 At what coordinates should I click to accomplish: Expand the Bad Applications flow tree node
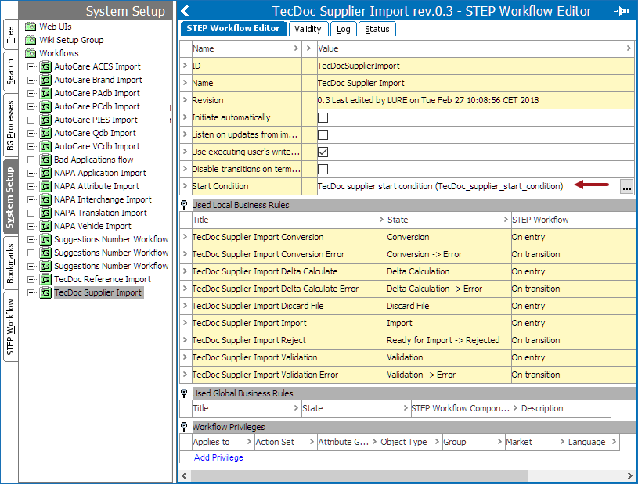point(31,160)
